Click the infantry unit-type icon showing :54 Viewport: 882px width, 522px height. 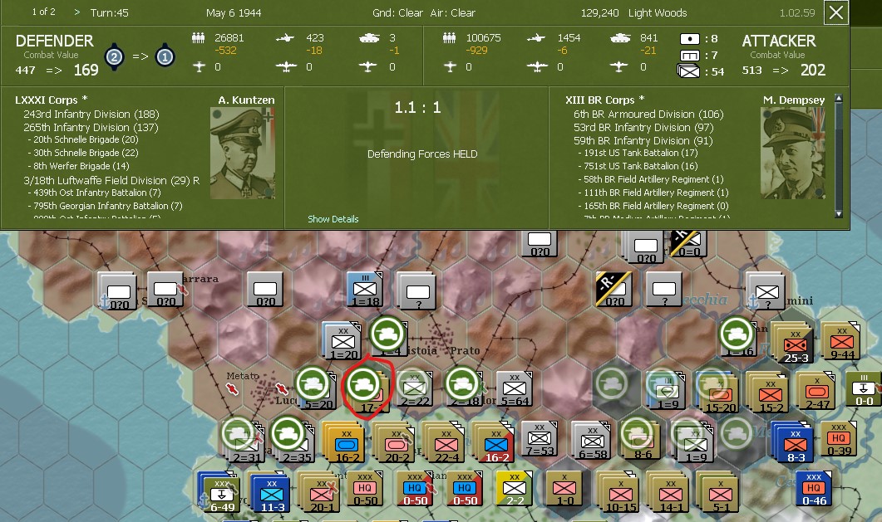coord(689,71)
